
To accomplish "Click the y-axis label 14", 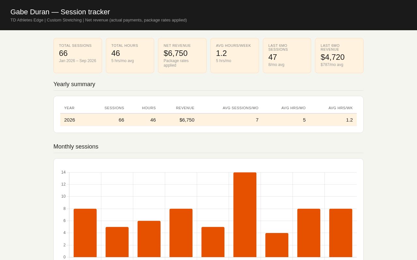I will click(64, 172).
